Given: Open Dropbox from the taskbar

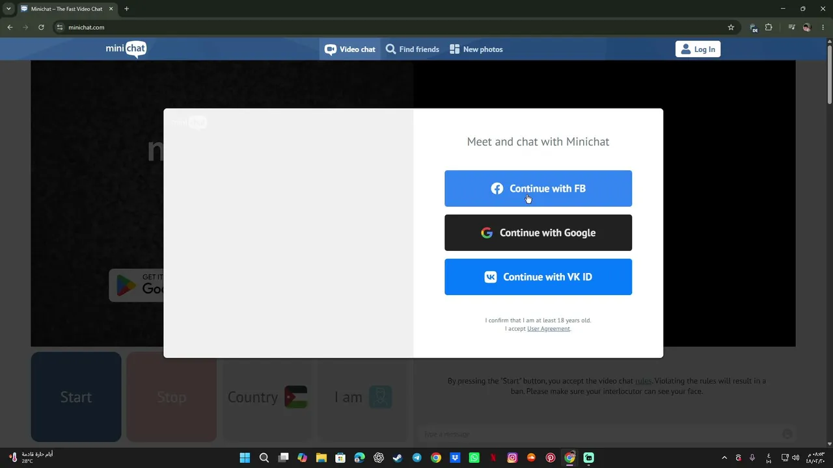Looking at the screenshot, I should 455,458.
